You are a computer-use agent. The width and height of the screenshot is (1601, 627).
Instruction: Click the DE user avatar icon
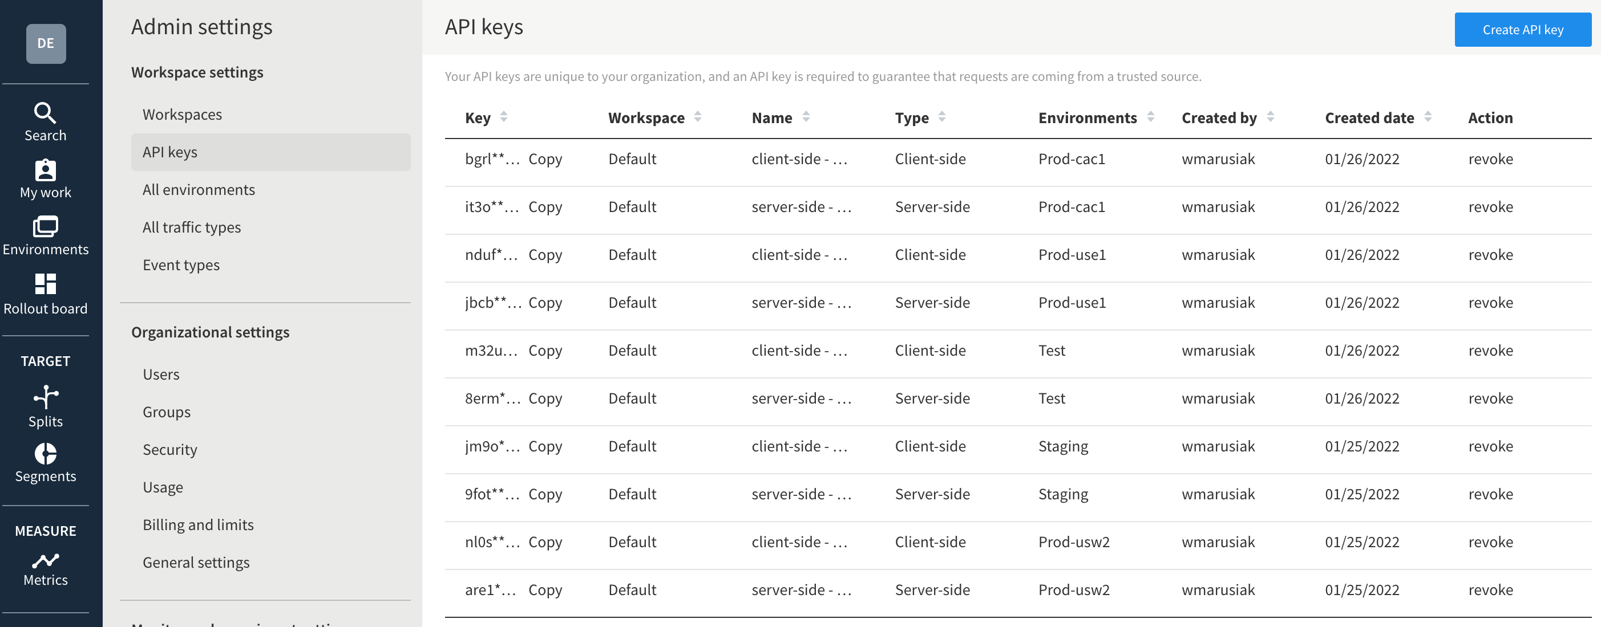point(45,43)
